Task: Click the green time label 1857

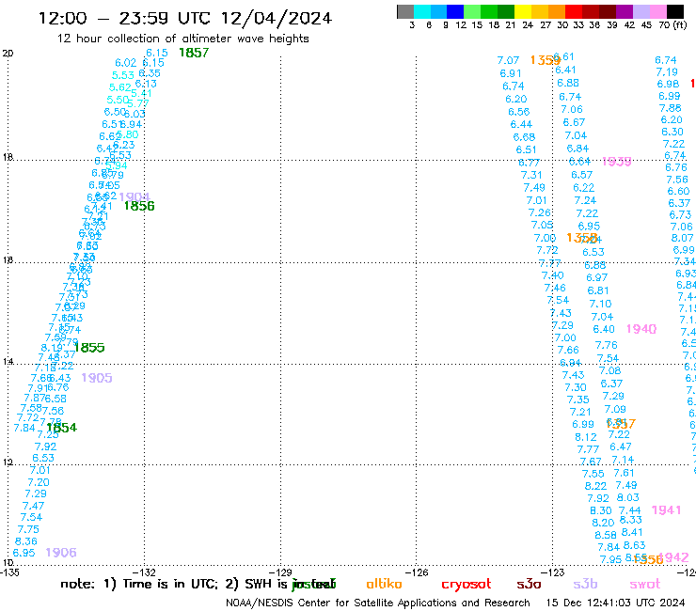Action: click(x=194, y=53)
